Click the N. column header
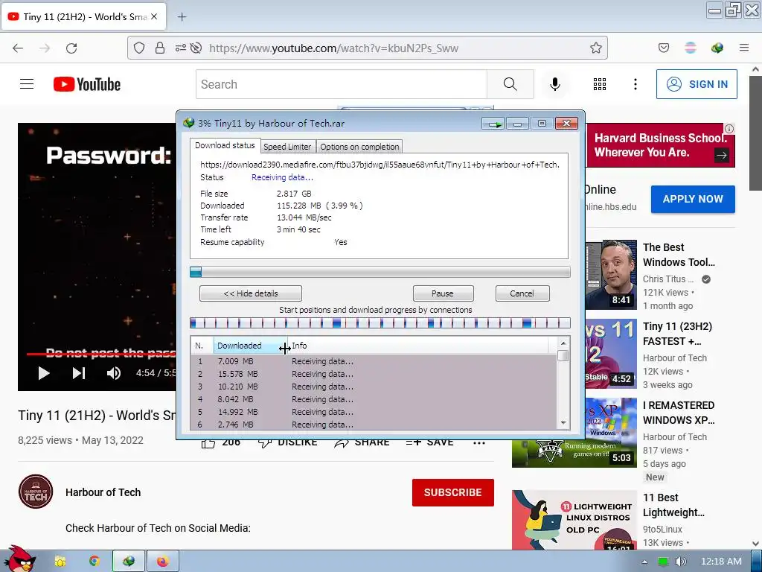This screenshot has width=762, height=572. coord(202,346)
